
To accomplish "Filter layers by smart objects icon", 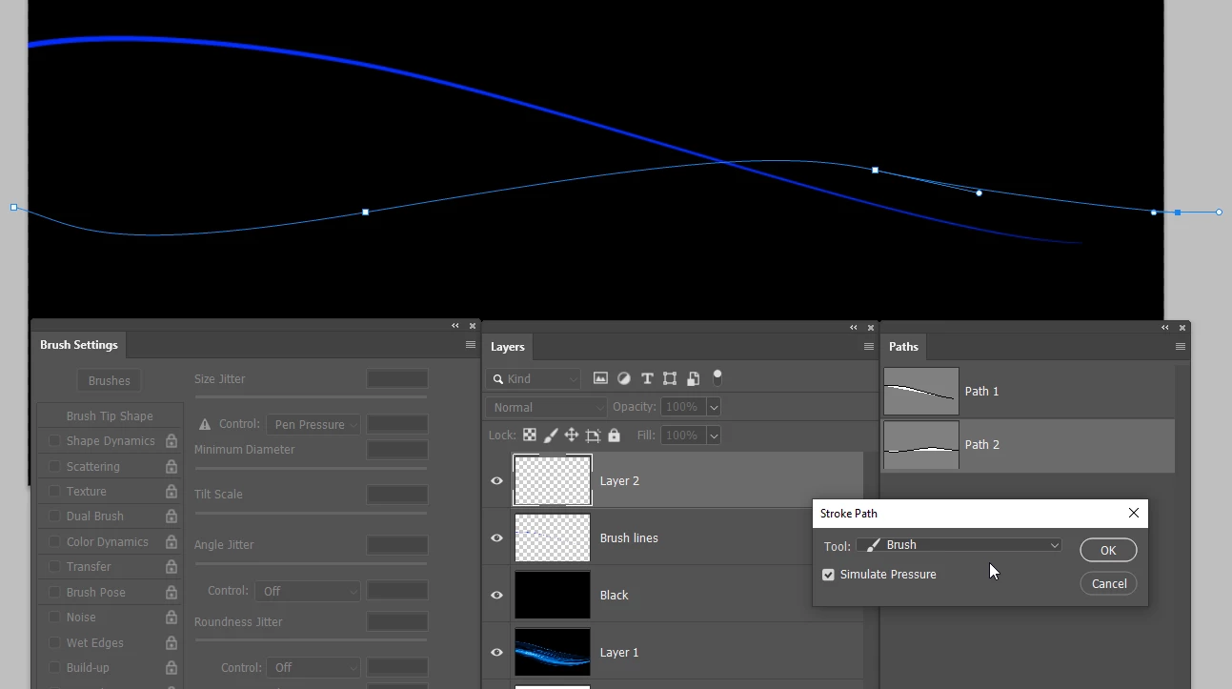I will 693,378.
